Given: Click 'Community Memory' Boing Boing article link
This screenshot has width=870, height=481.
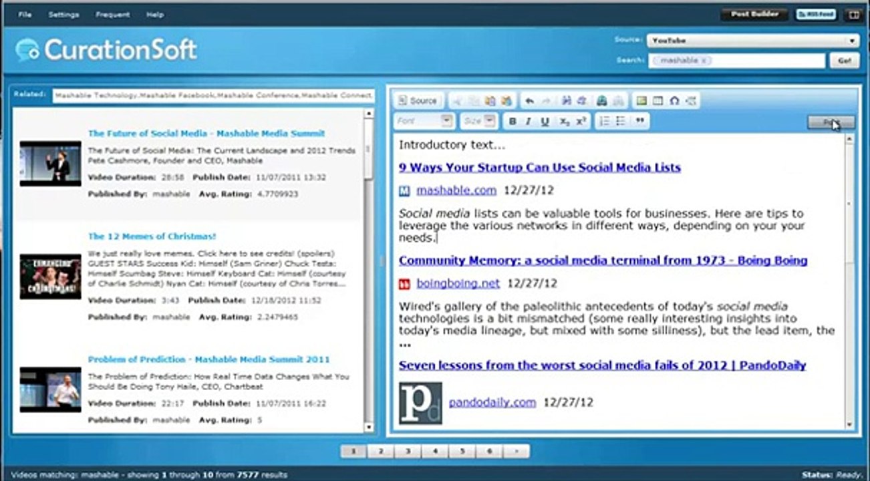Looking at the screenshot, I should [603, 261].
